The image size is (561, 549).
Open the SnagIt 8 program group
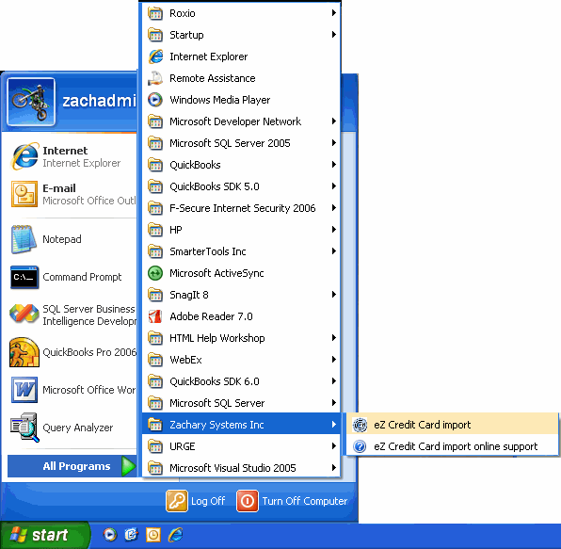[241, 295]
